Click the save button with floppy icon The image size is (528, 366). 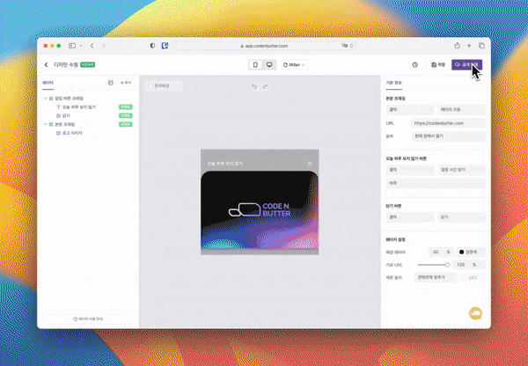click(438, 64)
